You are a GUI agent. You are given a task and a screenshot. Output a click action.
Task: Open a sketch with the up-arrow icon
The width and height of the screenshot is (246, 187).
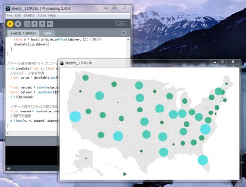pyautogui.click(x=34, y=24)
